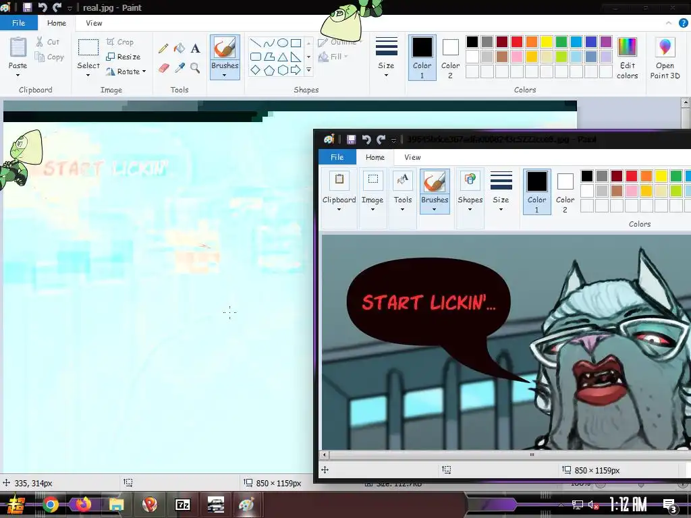This screenshot has height=518, width=691.
Task: Pick the yellow swatch in back window
Action: [547, 42]
